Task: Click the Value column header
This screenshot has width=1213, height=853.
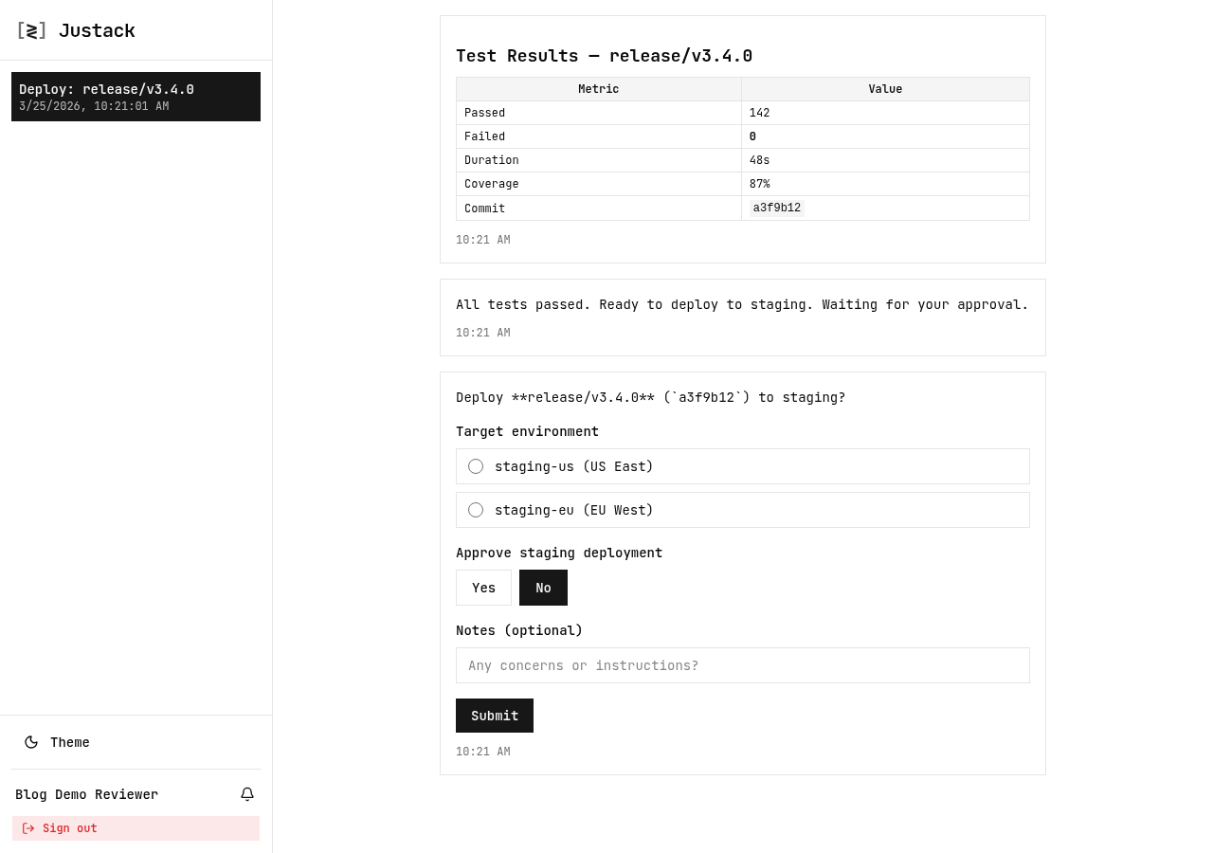Action: tap(885, 89)
